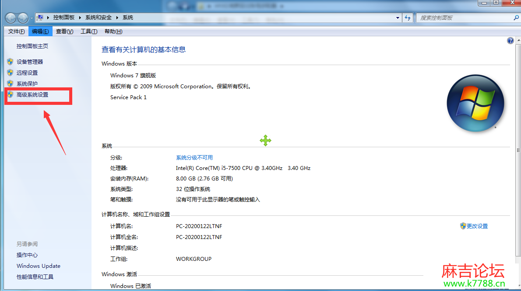Click the shield icon beside 设备管理器
Image resolution: width=521 pixels, height=291 pixels.
11,62
